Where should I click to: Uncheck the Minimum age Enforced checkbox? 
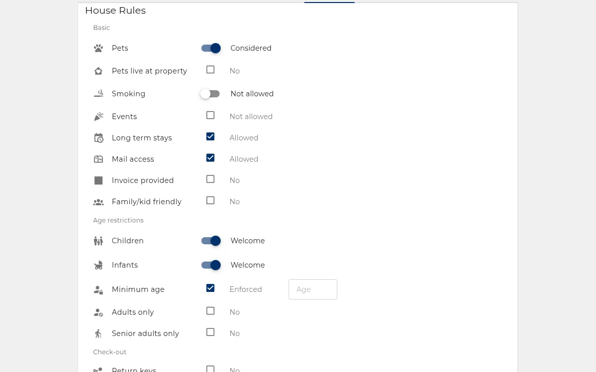[210, 288]
